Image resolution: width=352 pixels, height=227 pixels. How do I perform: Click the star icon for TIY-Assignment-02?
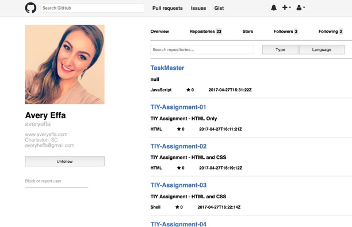click(179, 168)
